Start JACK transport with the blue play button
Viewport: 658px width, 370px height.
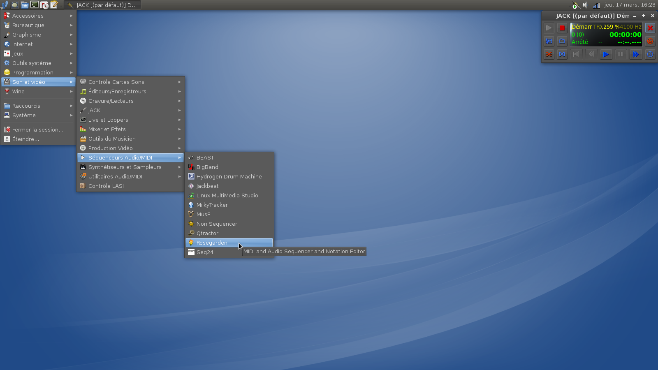click(606, 54)
